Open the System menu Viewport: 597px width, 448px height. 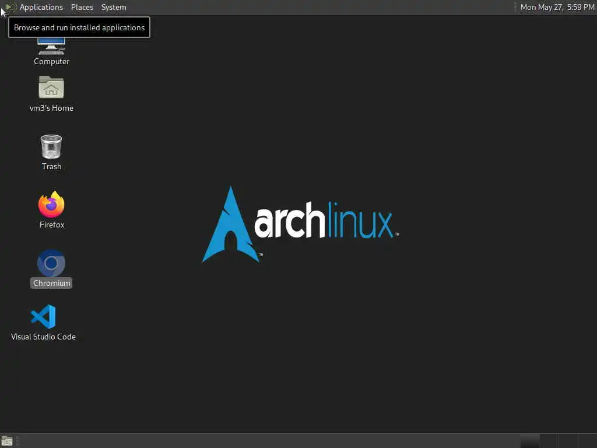[x=114, y=7]
